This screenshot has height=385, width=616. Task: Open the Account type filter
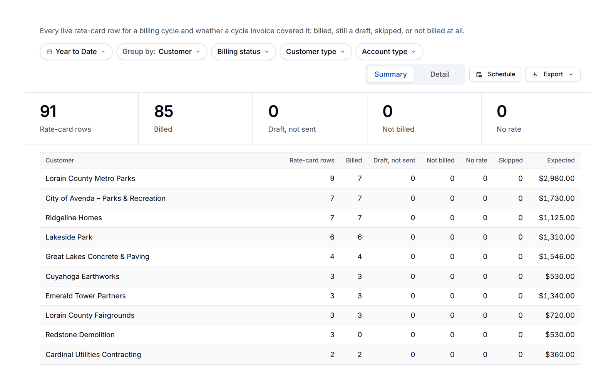pos(389,52)
